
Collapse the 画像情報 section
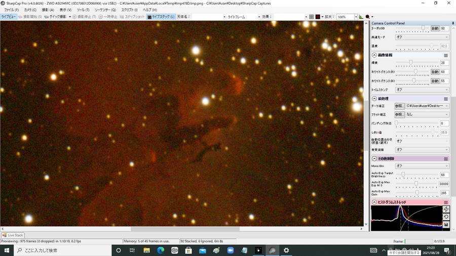(x=374, y=55)
